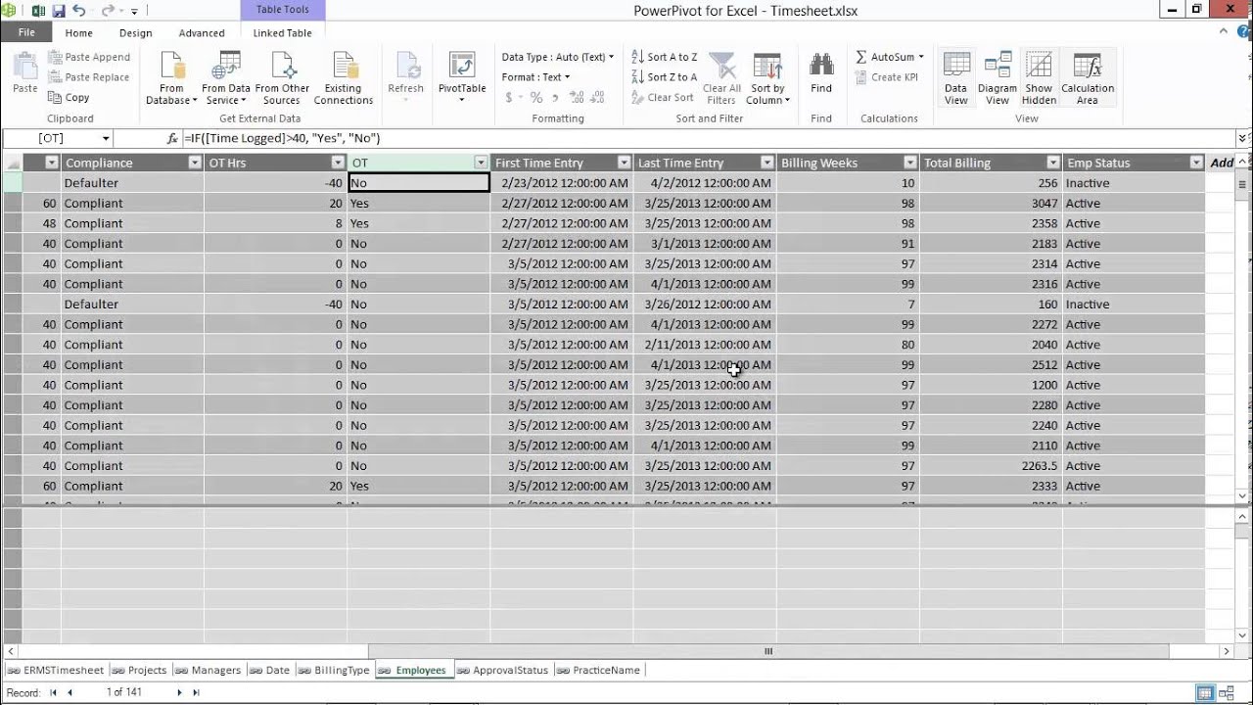Open From Data Service import menu
Viewport: 1253px width, 705px height.
[x=226, y=78]
